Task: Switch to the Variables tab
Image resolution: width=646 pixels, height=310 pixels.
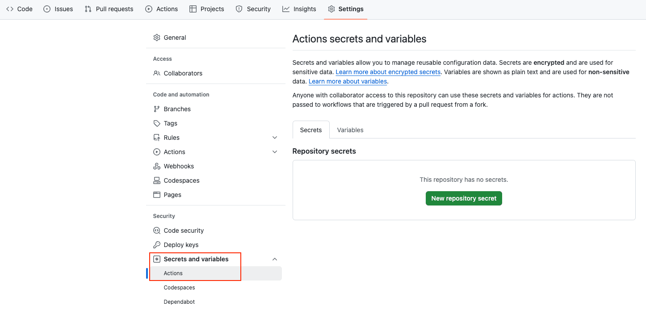Action: point(350,130)
